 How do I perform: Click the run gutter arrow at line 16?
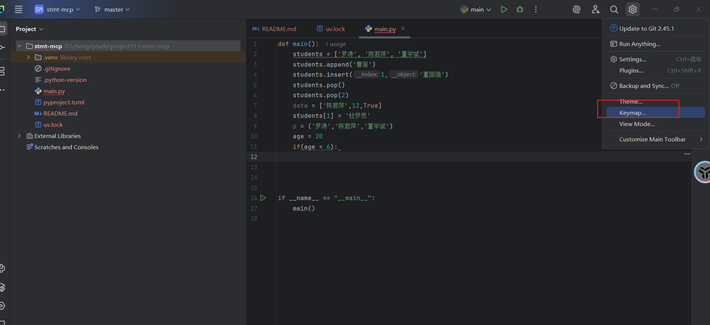(x=263, y=198)
